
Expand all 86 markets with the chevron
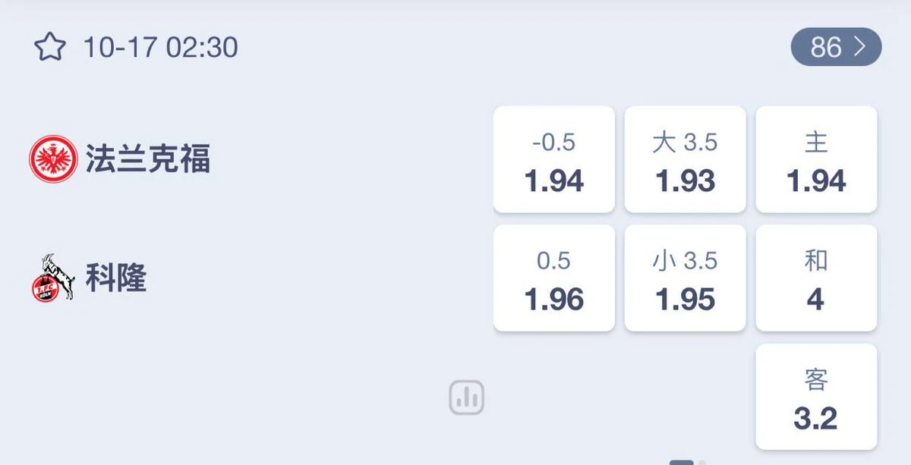click(859, 47)
